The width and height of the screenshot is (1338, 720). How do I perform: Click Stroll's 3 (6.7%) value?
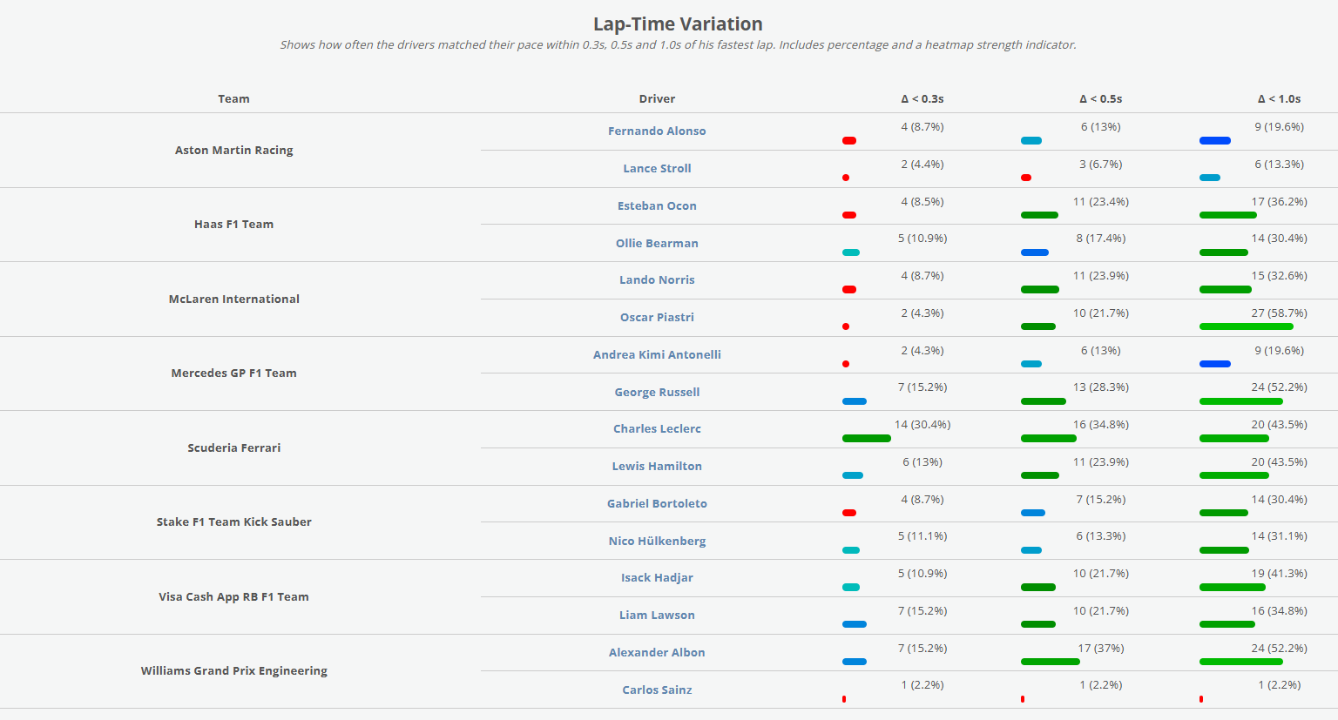(x=1101, y=165)
